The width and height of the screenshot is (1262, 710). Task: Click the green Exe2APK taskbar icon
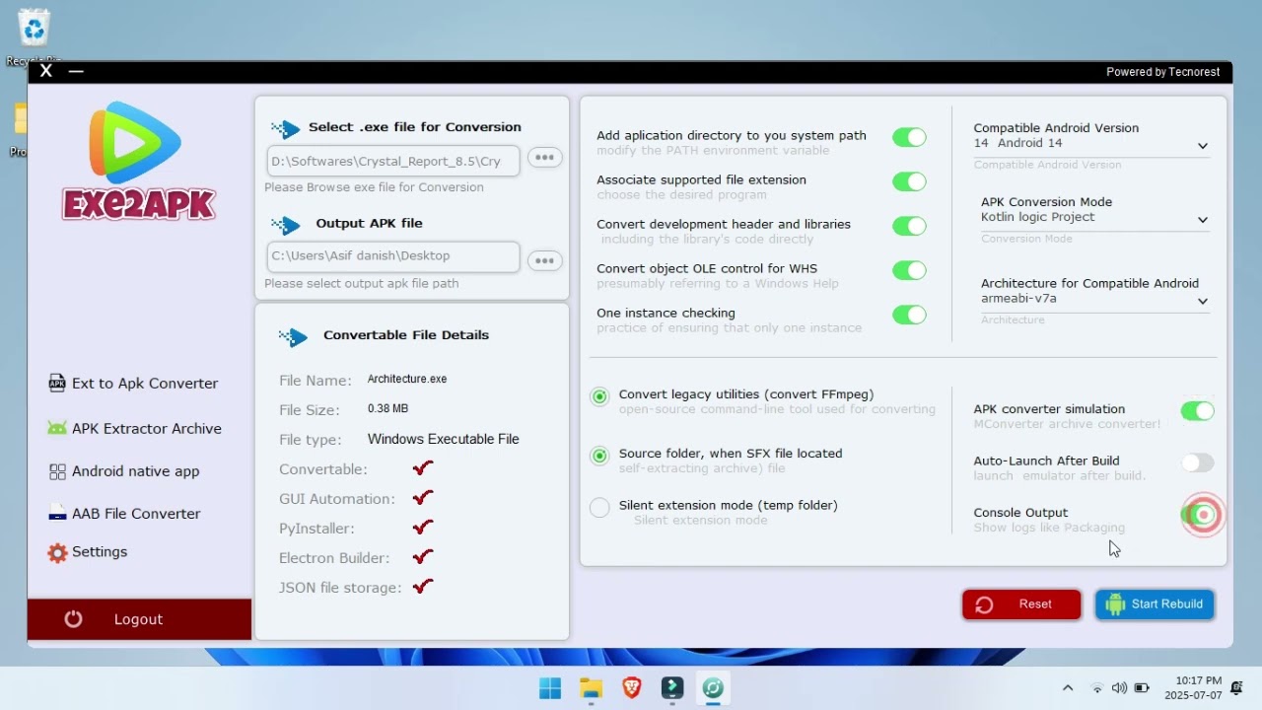(x=713, y=687)
